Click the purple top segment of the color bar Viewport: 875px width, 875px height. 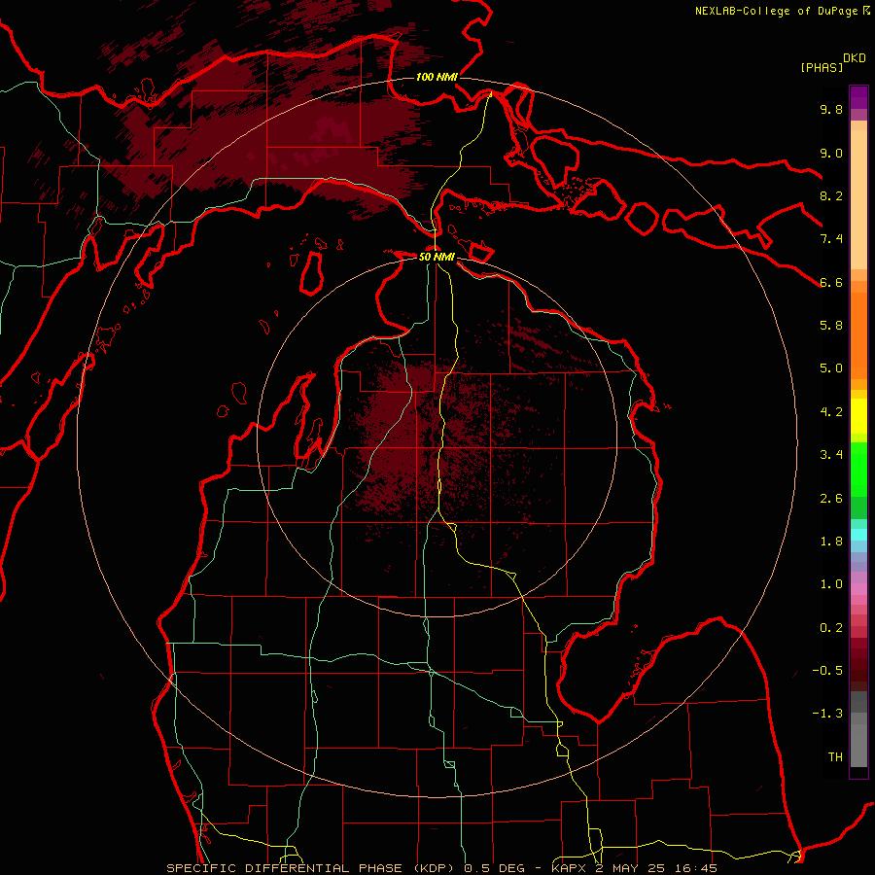858,97
